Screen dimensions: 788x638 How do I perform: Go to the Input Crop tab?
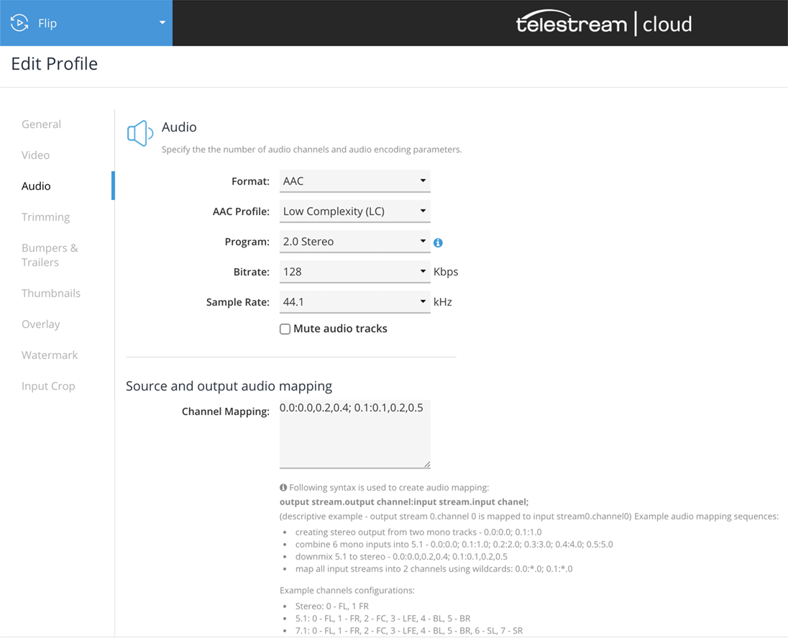tap(48, 386)
